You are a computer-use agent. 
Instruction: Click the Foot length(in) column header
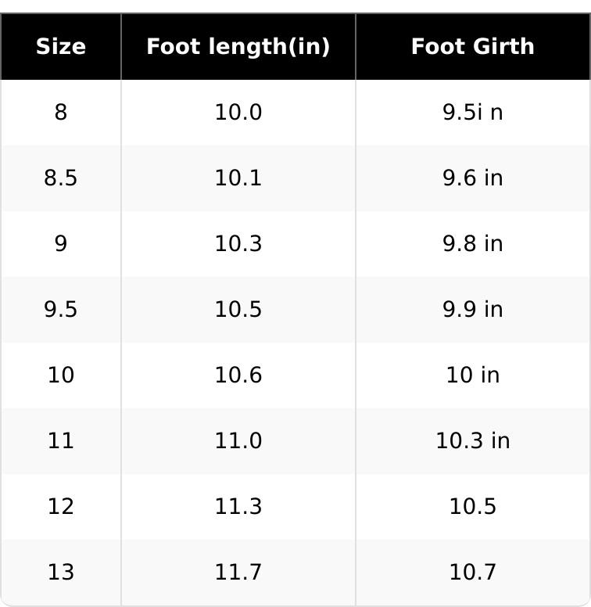[x=238, y=47]
